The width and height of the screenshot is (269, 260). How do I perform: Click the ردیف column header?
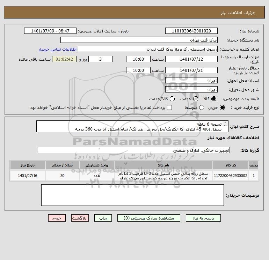click(254, 165)
